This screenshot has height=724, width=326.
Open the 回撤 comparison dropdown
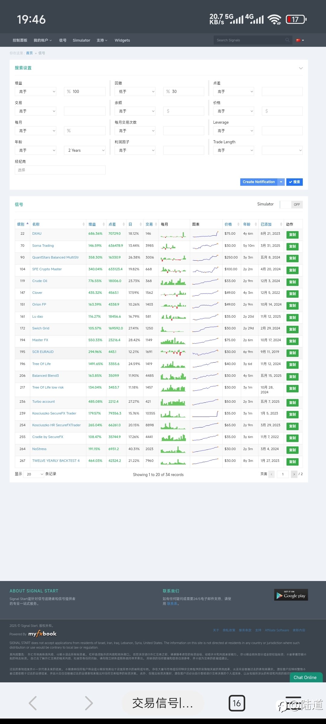[x=135, y=91]
